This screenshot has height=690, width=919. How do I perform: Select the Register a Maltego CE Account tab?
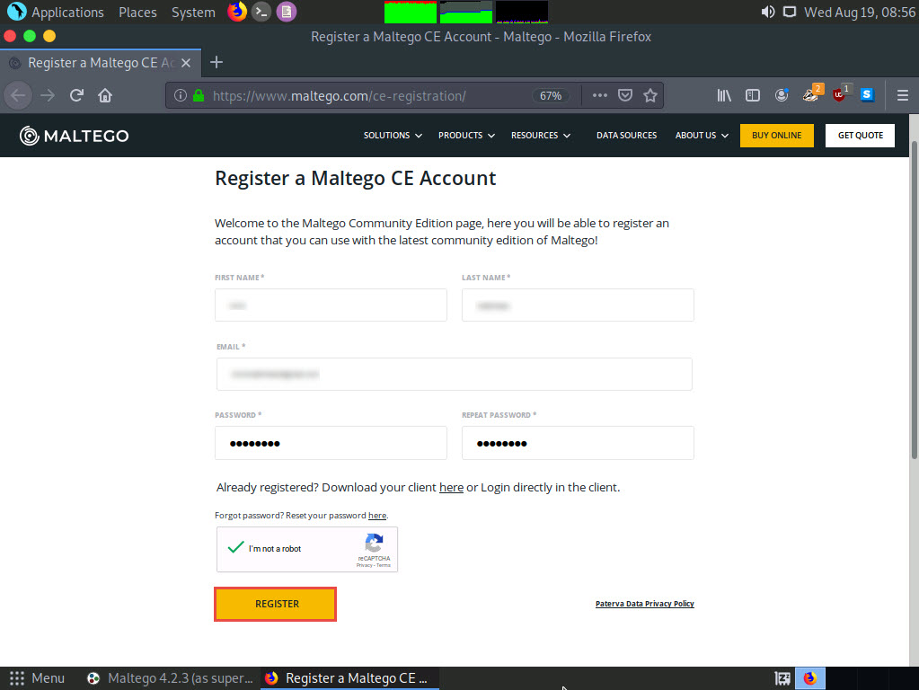click(101, 63)
